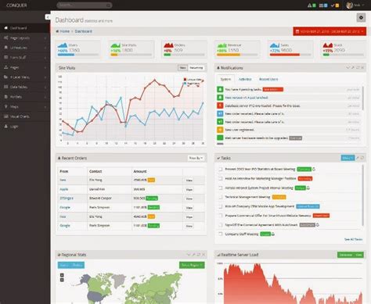Screen dimensions: 371x304
Task: Click View button in Apple order row
Action: [189, 189]
